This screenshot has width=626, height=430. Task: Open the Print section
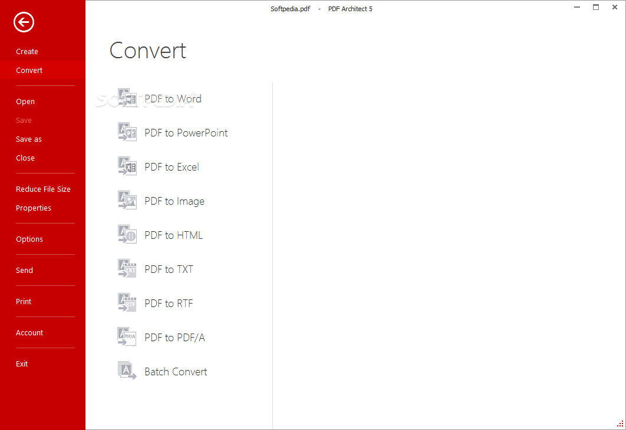[x=24, y=301]
